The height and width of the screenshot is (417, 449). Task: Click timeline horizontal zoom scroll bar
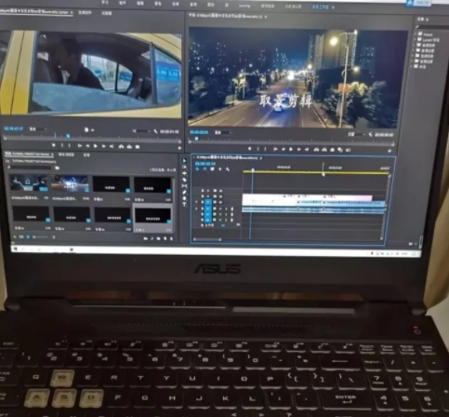pos(207,239)
